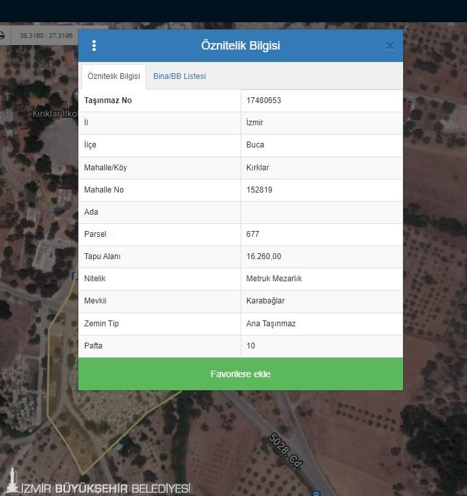Image resolution: width=467 pixels, height=496 pixels.
Task: Click the Mahalle/Köy value Kırklar
Action: (258, 168)
